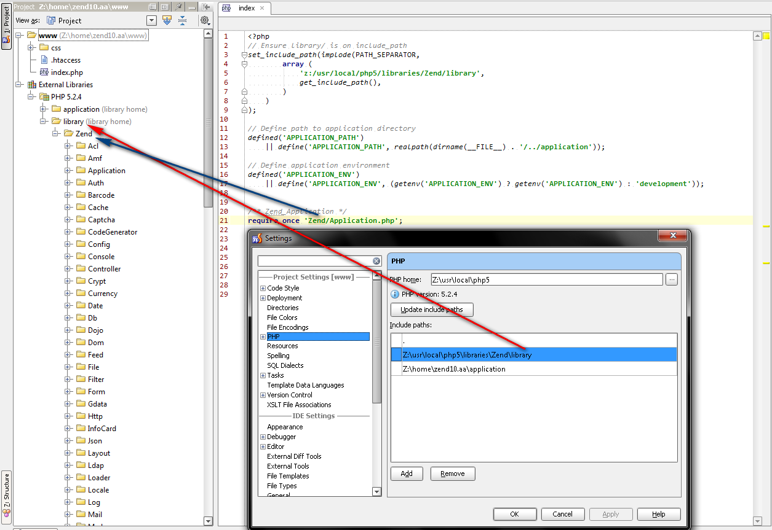Select the Http folder icon
The height and width of the screenshot is (530, 772).
coord(81,416)
